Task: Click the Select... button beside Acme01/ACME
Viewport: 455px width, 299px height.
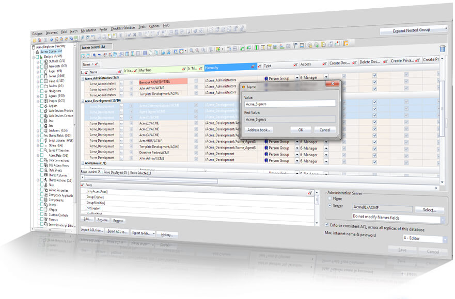Action: click(430, 210)
